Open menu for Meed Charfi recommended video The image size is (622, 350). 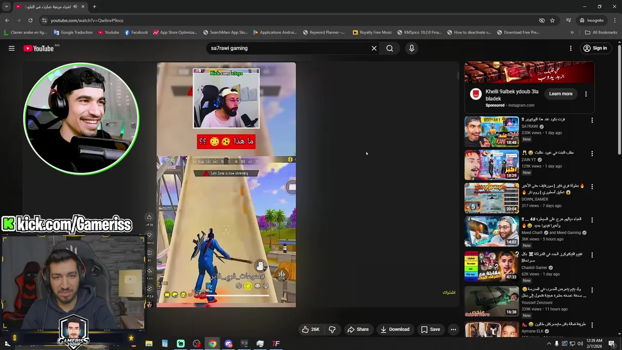click(x=592, y=220)
